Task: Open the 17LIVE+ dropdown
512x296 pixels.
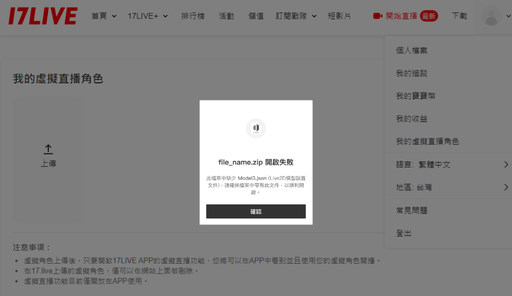Action: click(x=148, y=16)
